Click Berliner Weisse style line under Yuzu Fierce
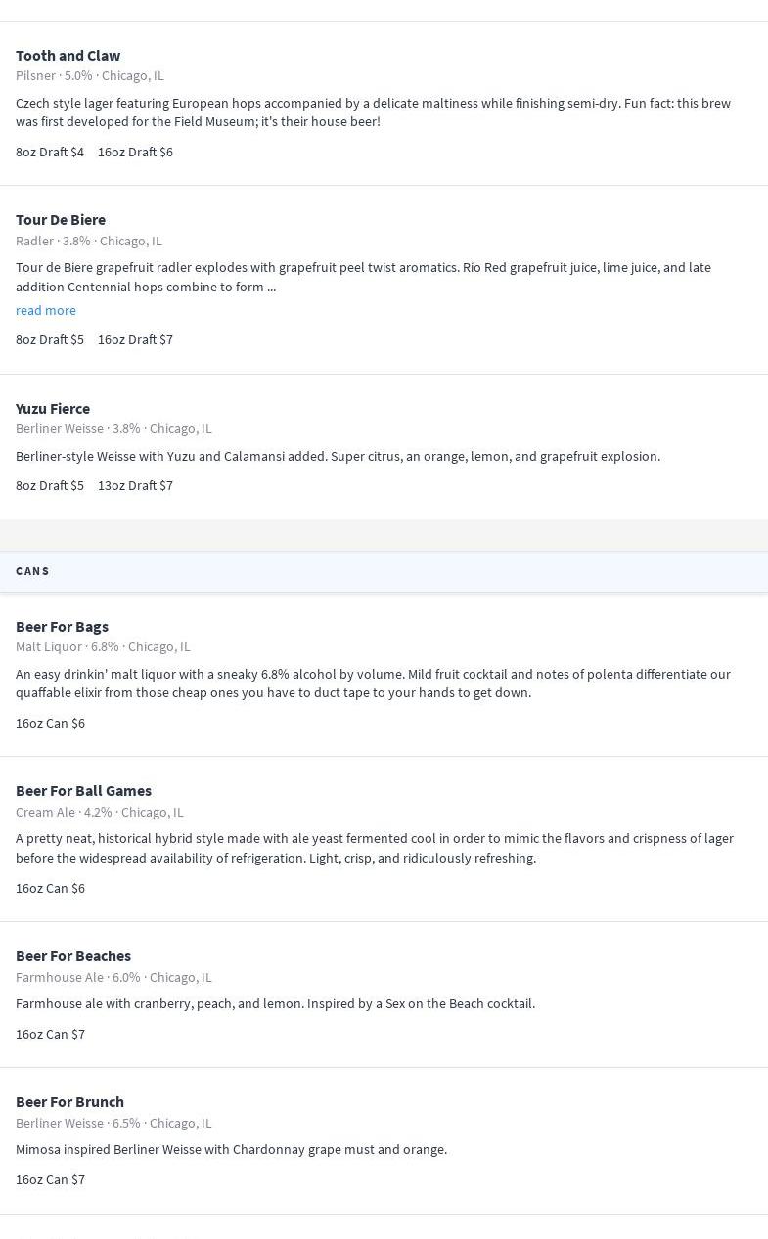This screenshot has height=1239, width=768. [x=113, y=428]
